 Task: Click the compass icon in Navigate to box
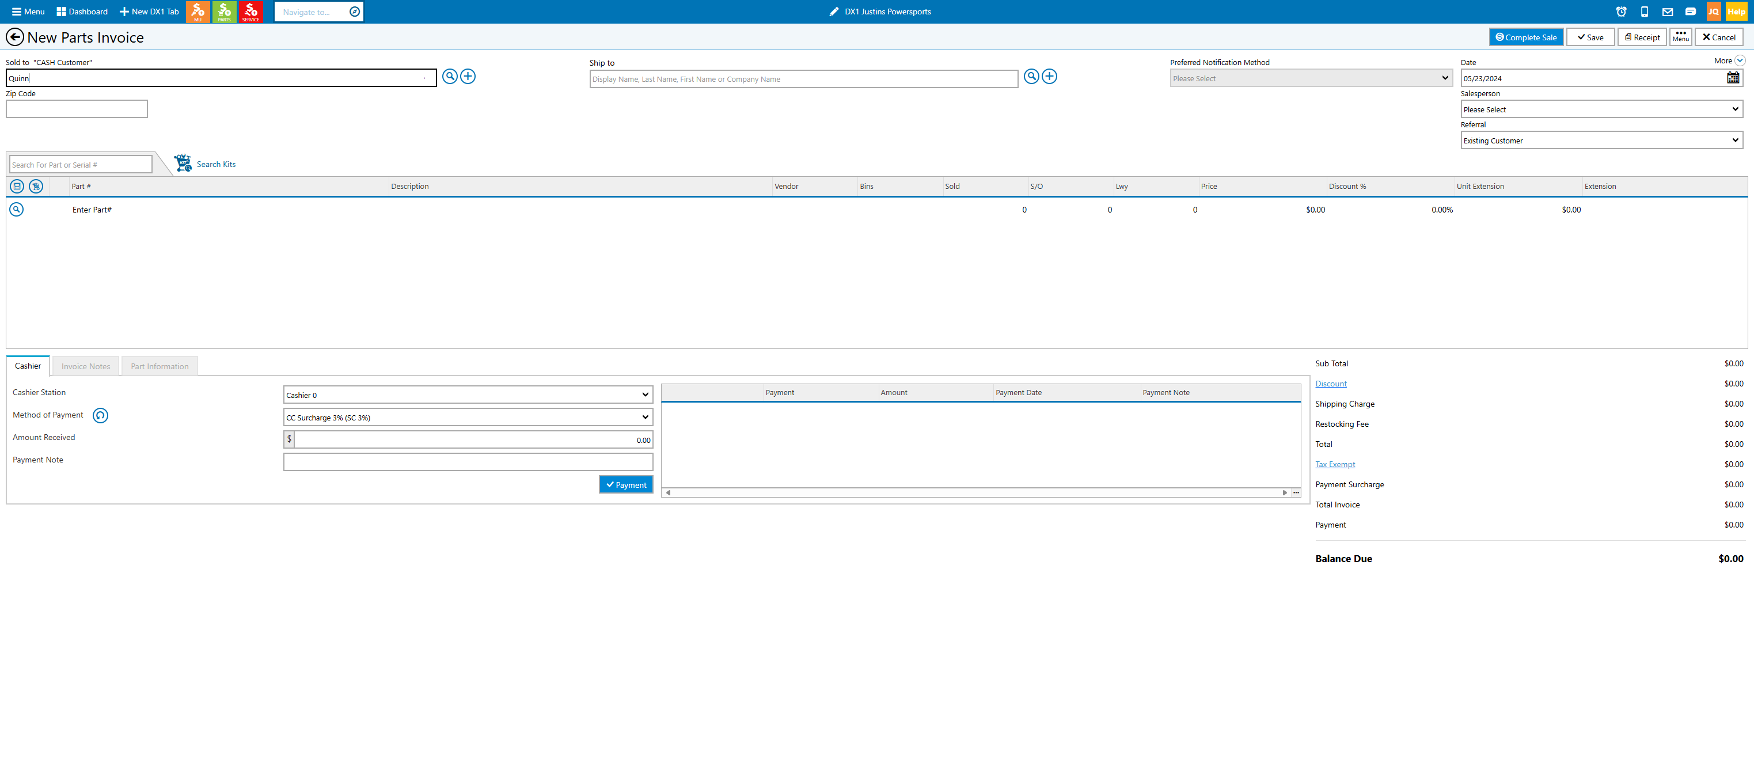(354, 12)
